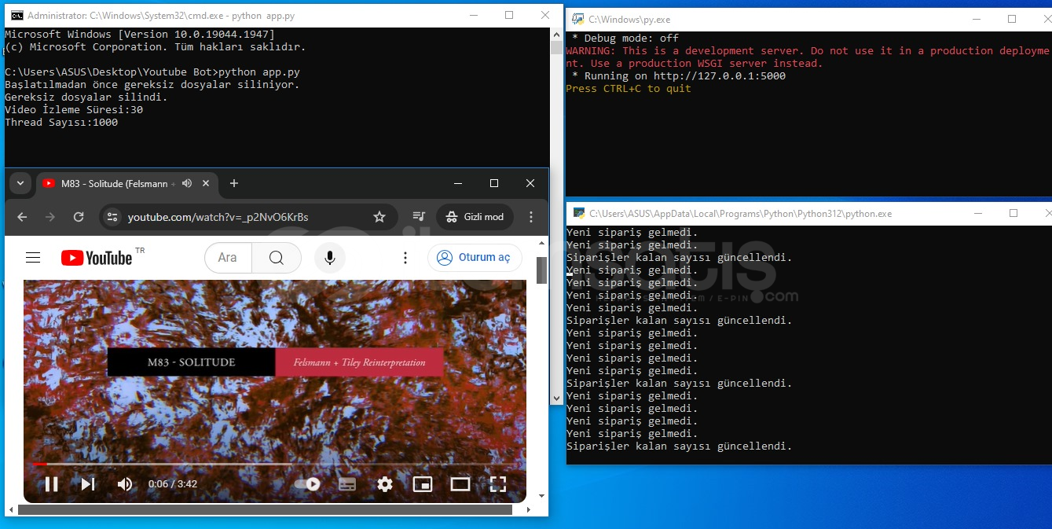This screenshot has height=529, width=1052.
Task: Toggle subtitles on the video
Action: 347,484
